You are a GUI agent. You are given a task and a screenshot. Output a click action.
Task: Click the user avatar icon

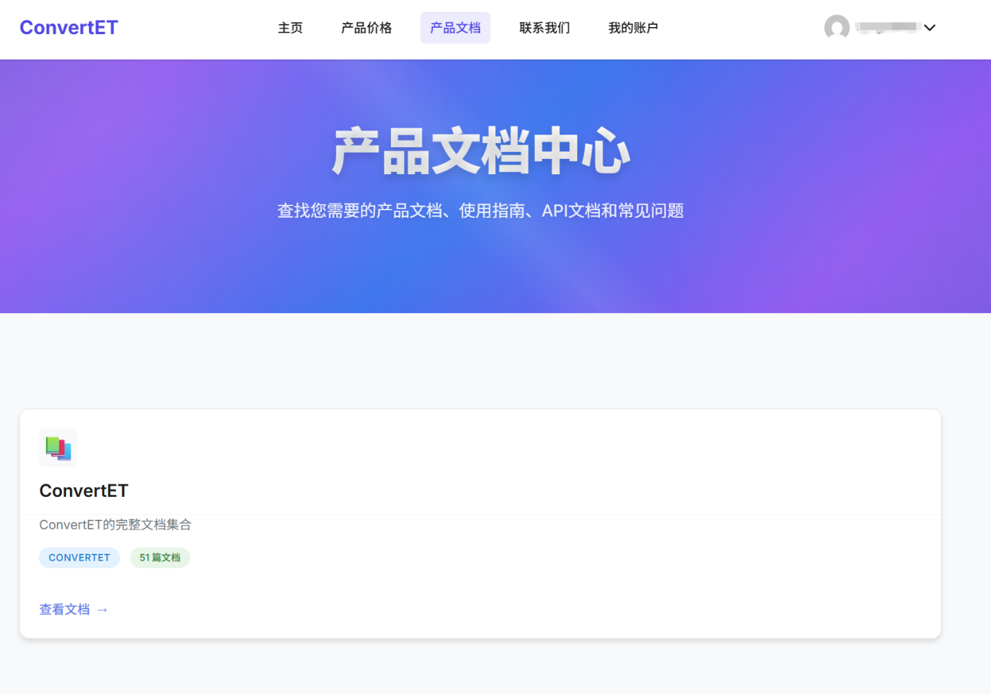click(x=836, y=28)
